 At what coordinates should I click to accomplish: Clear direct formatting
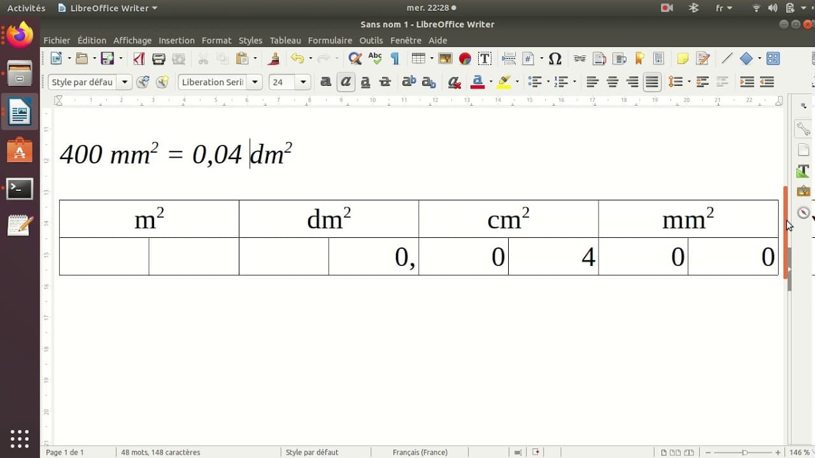pyautogui.click(x=454, y=82)
